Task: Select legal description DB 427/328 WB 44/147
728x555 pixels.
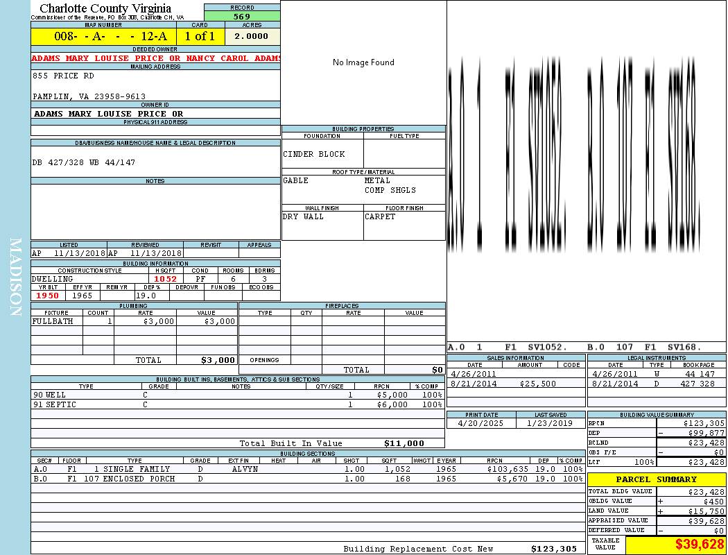Action: click(84, 162)
